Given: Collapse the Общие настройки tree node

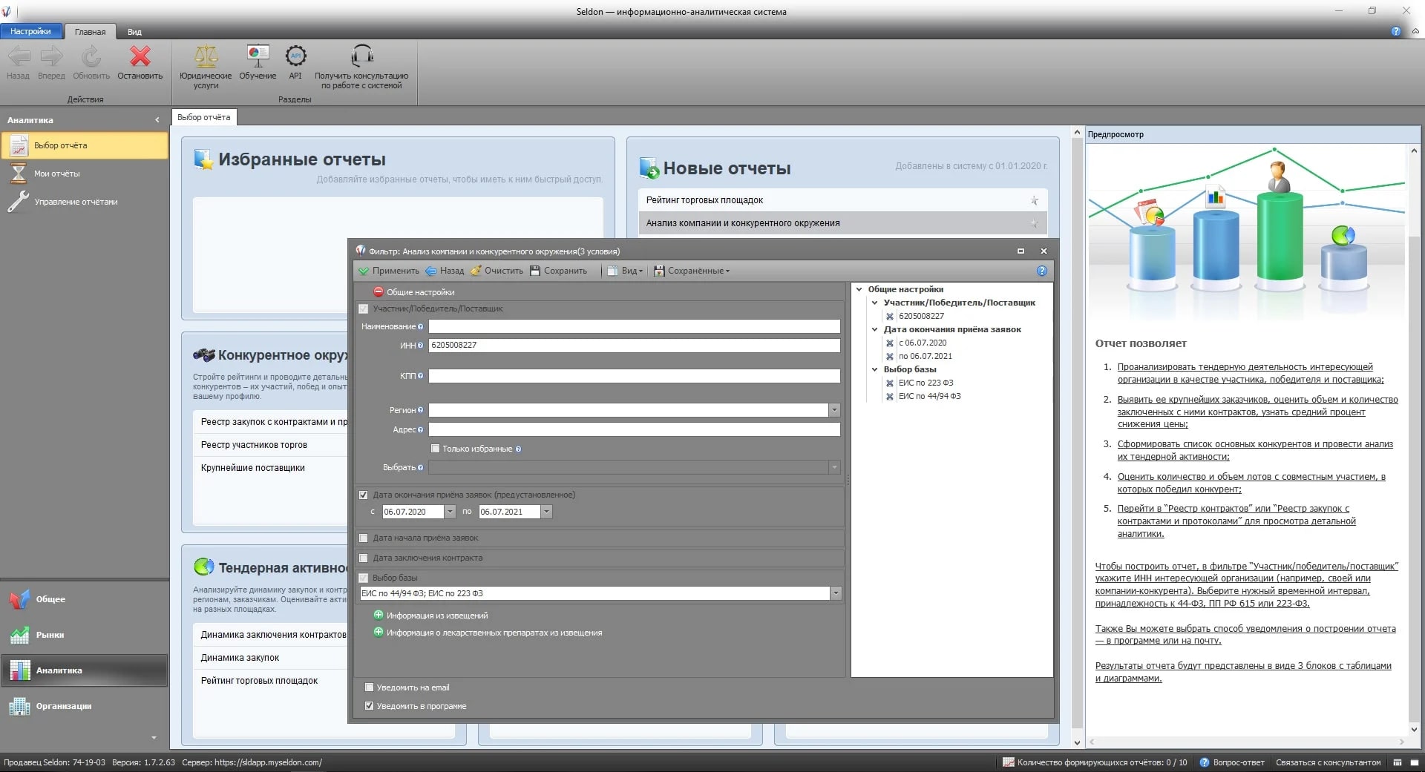Looking at the screenshot, I should pos(859,290).
